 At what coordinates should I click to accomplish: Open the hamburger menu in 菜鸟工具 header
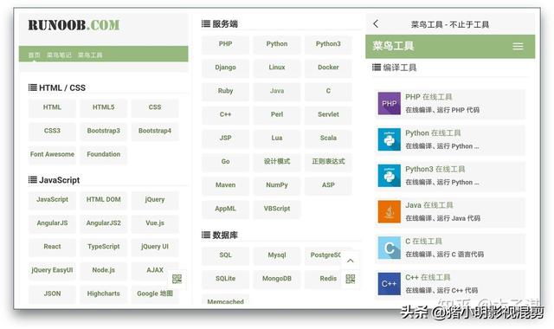pos(518,46)
